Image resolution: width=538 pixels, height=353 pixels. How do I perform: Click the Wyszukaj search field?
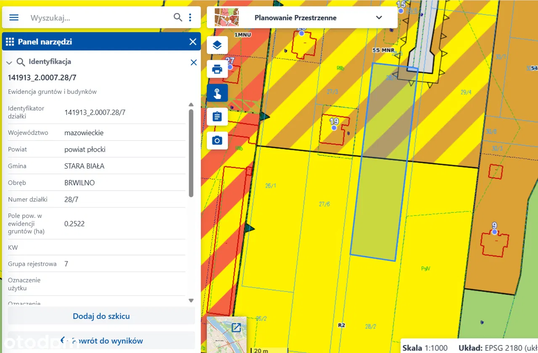coord(99,18)
